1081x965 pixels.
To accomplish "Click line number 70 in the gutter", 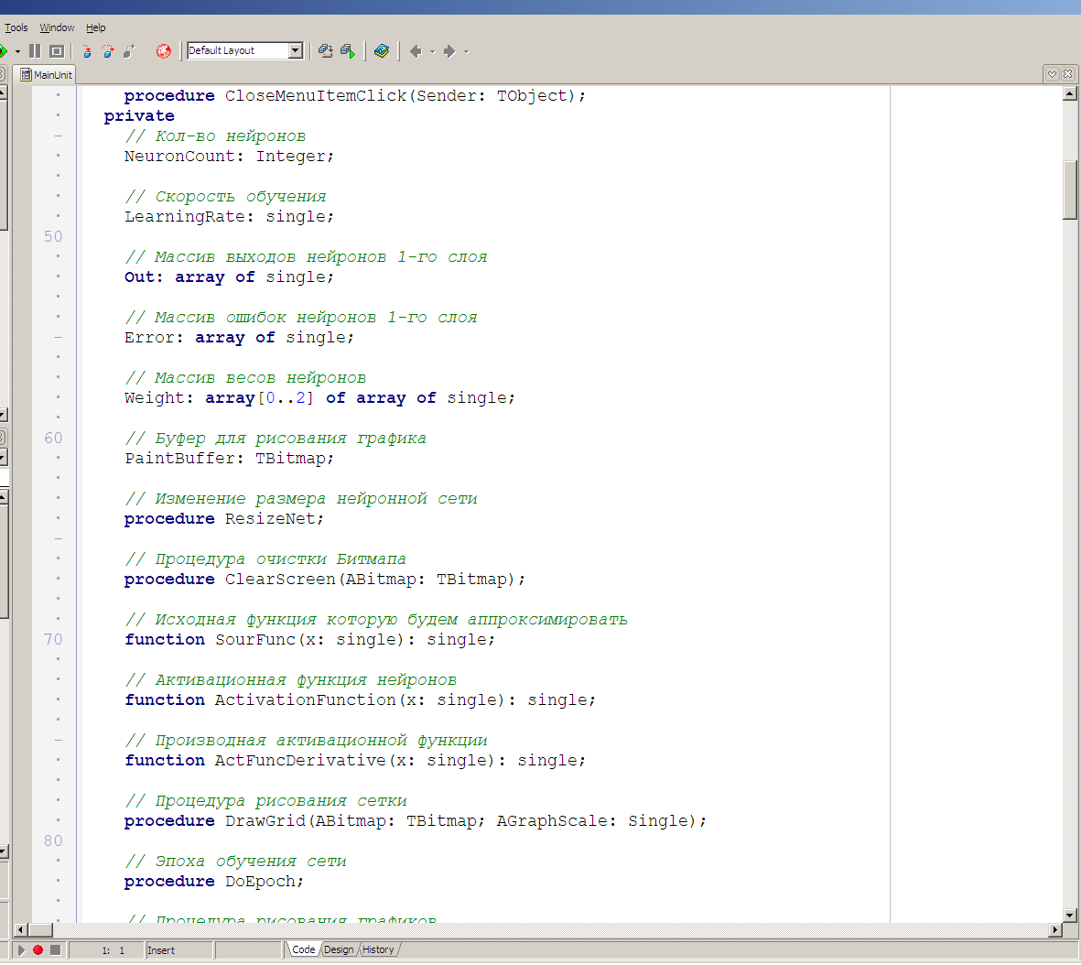I will [x=53, y=639].
